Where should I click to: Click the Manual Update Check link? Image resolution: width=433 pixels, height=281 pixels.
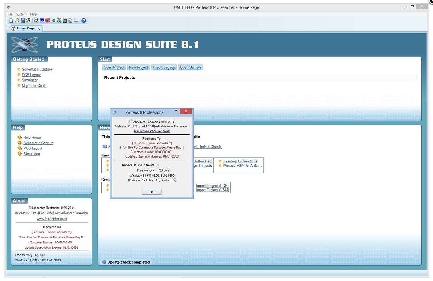point(207,147)
